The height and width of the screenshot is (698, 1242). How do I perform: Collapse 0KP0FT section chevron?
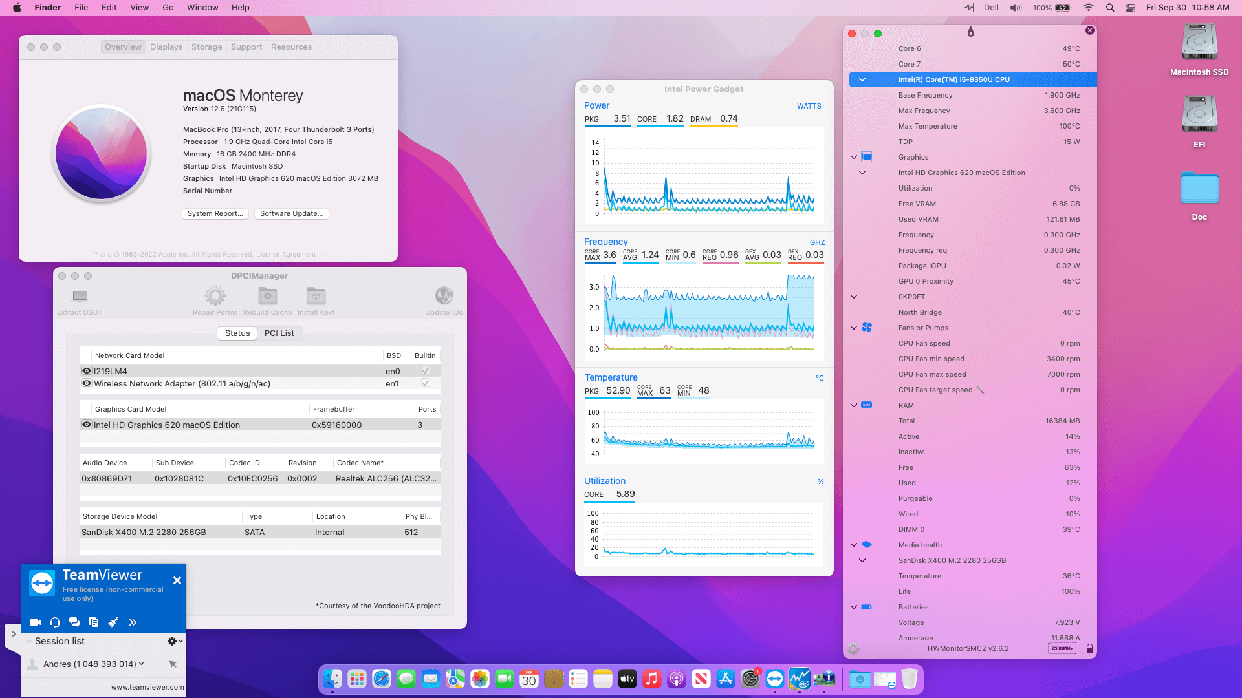[854, 297]
